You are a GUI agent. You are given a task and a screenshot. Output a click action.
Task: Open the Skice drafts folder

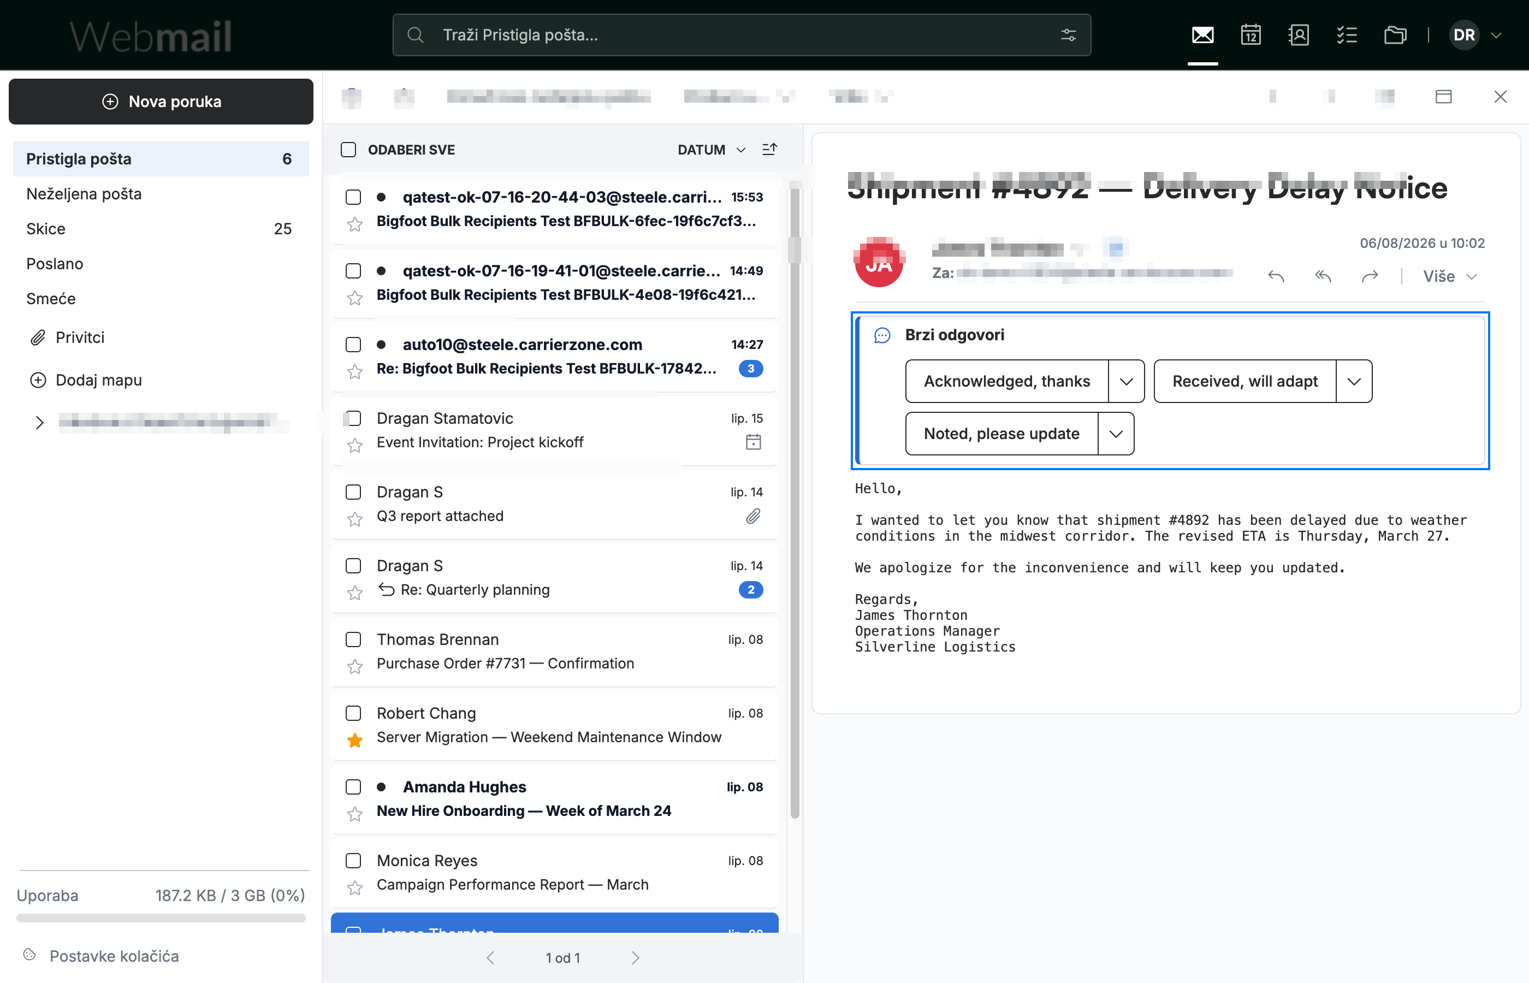pyautogui.click(x=161, y=228)
